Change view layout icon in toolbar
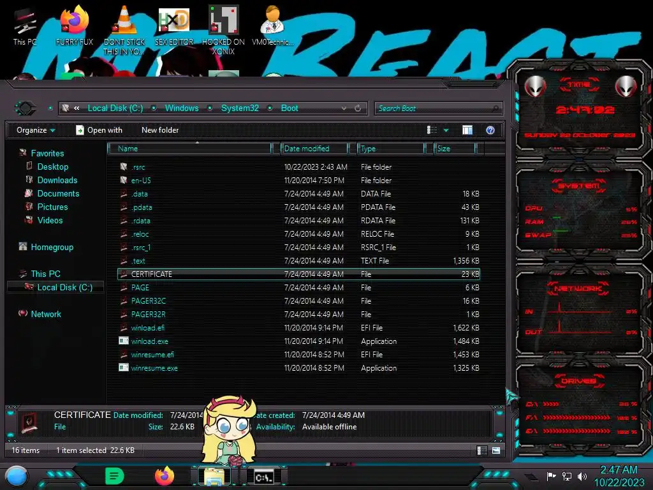 (432, 130)
